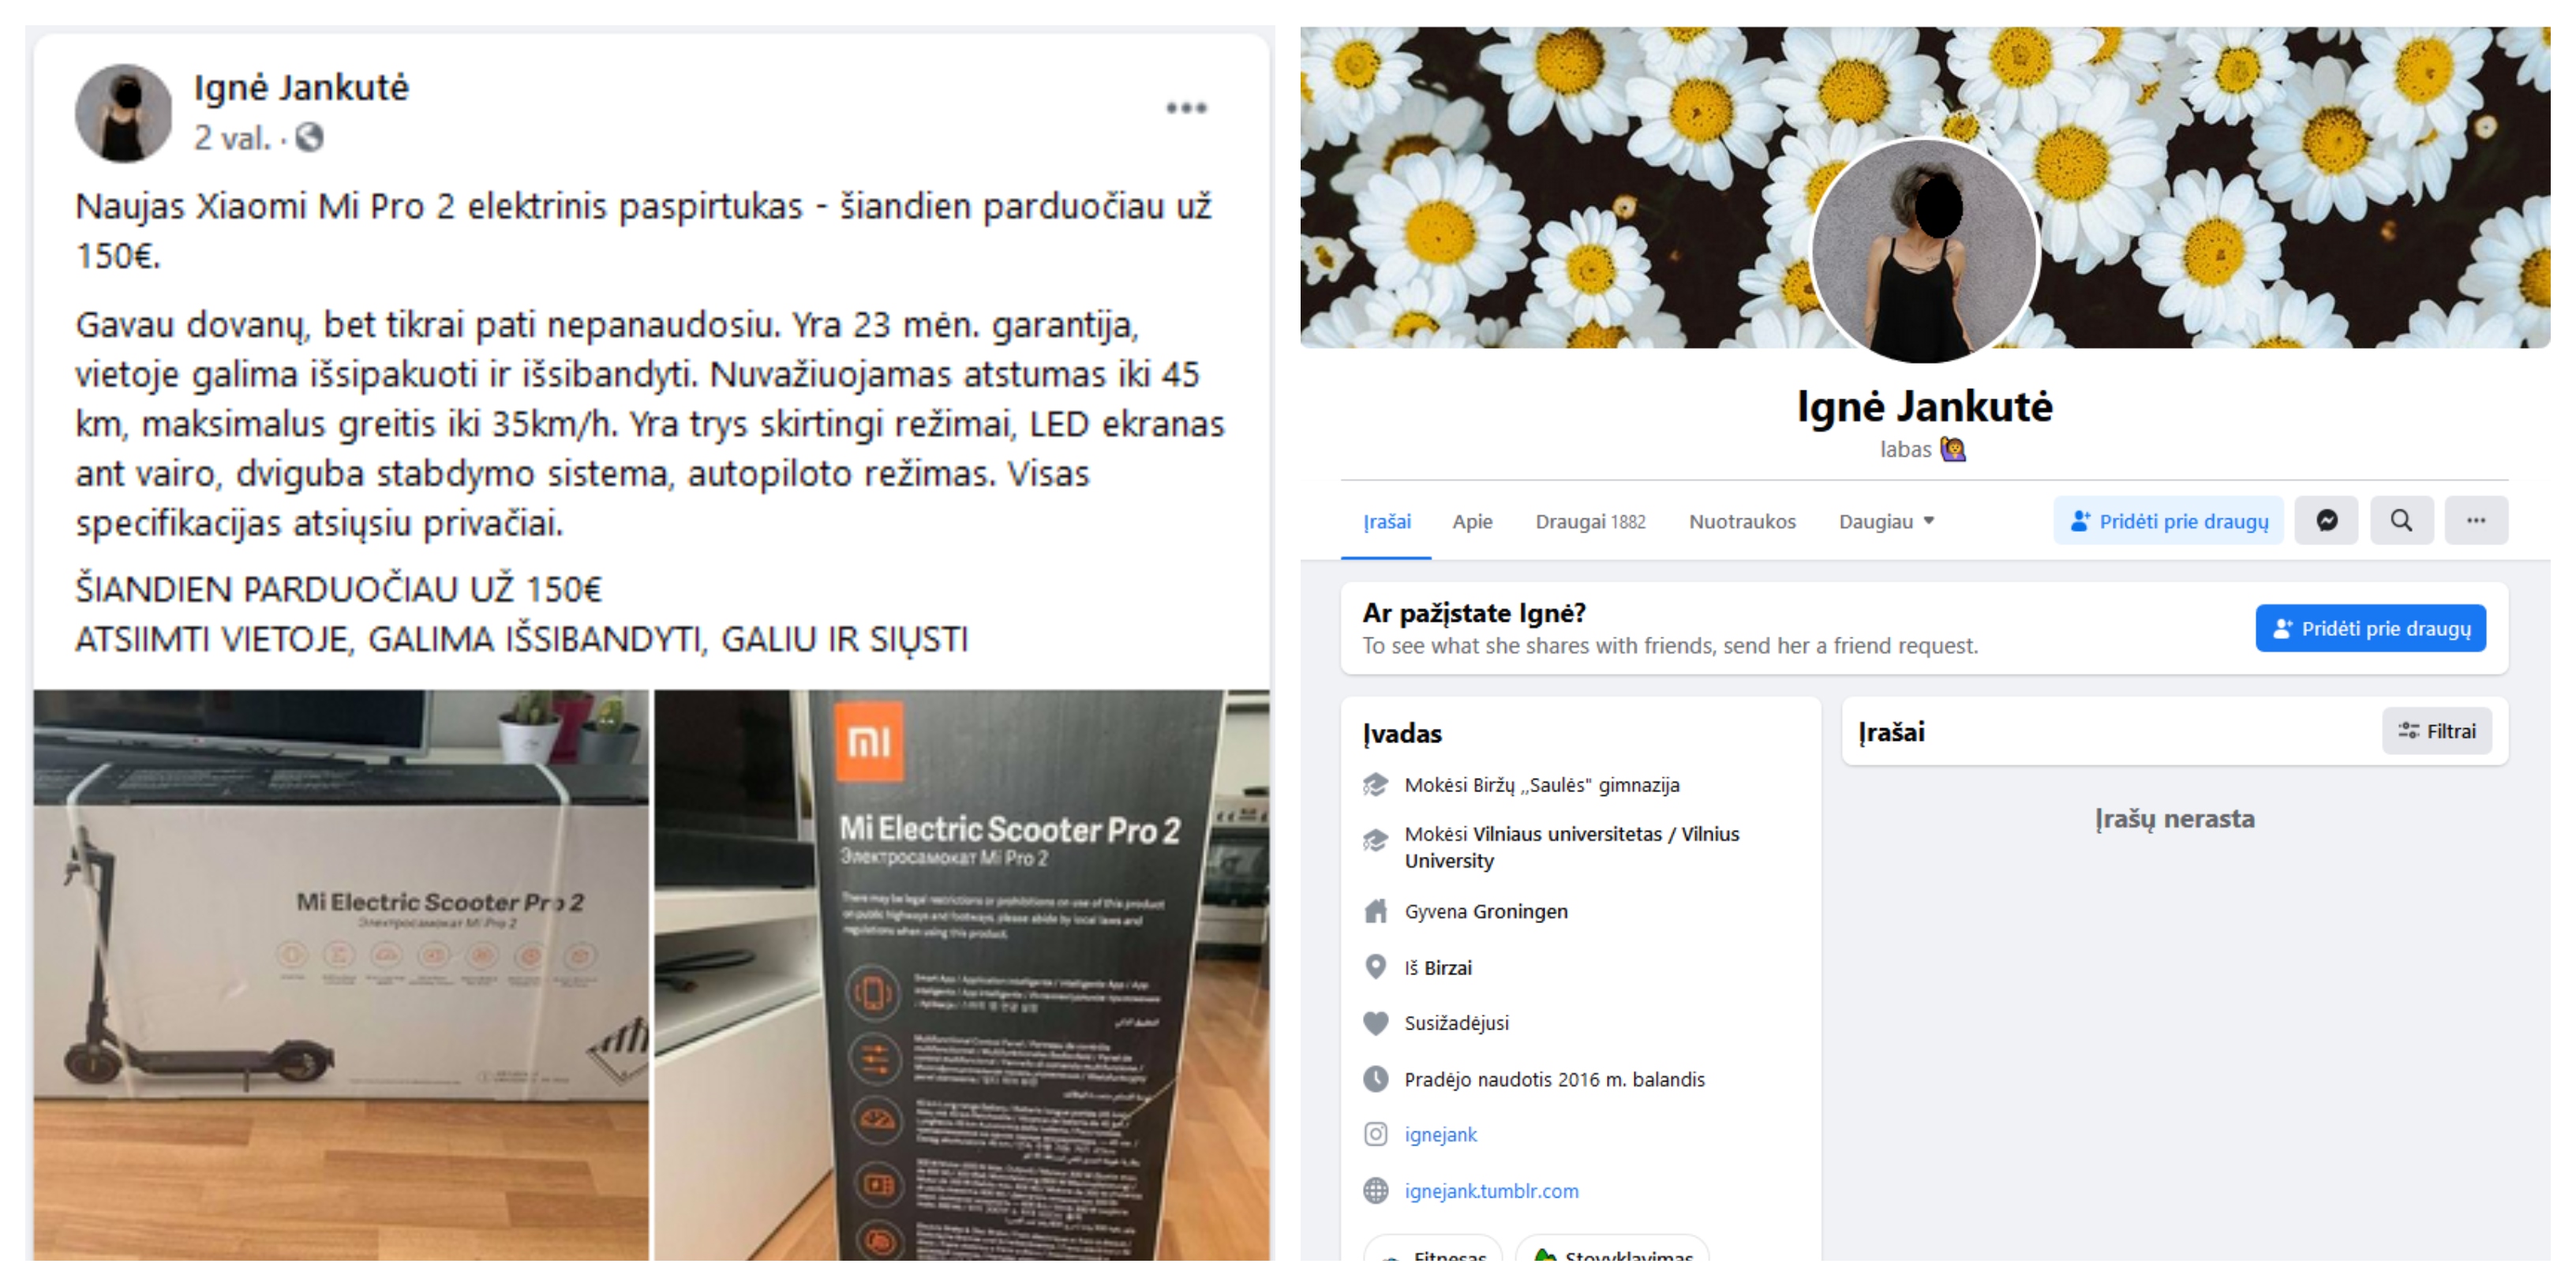Image resolution: width=2576 pixels, height=1286 pixels.
Task: Click the Messenger icon button
Action: 2326,521
